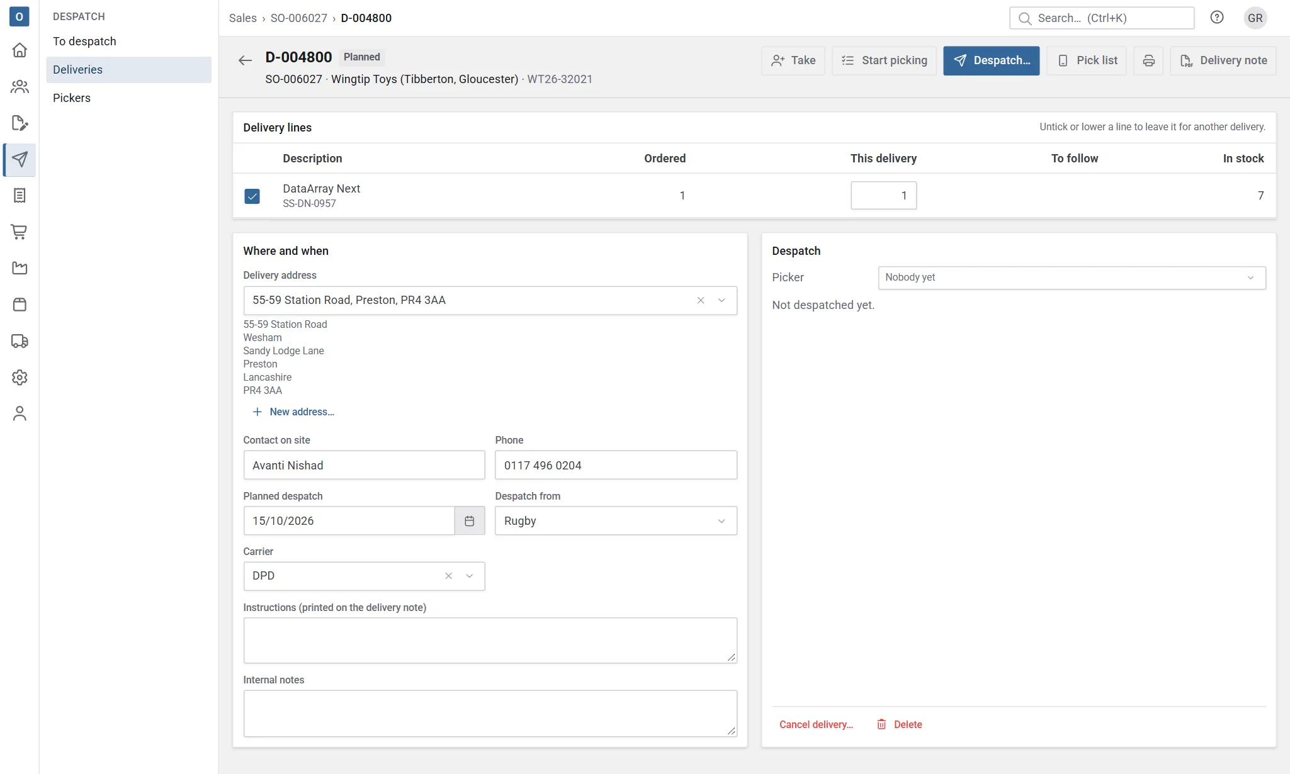This screenshot has height=774, width=1290.
Task: Click the blue Despatch… button
Action: click(x=991, y=60)
